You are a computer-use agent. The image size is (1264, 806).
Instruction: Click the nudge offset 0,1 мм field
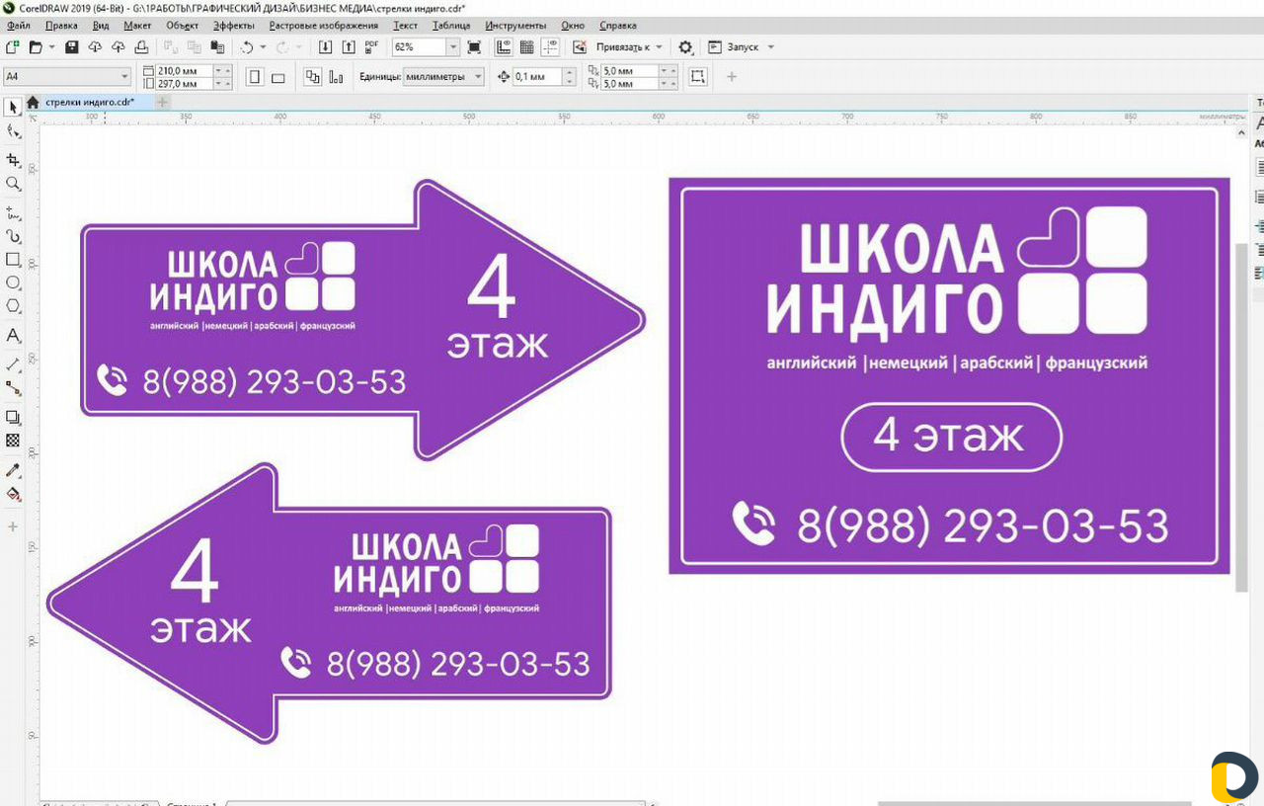pyautogui.click(x=537, y=76)
